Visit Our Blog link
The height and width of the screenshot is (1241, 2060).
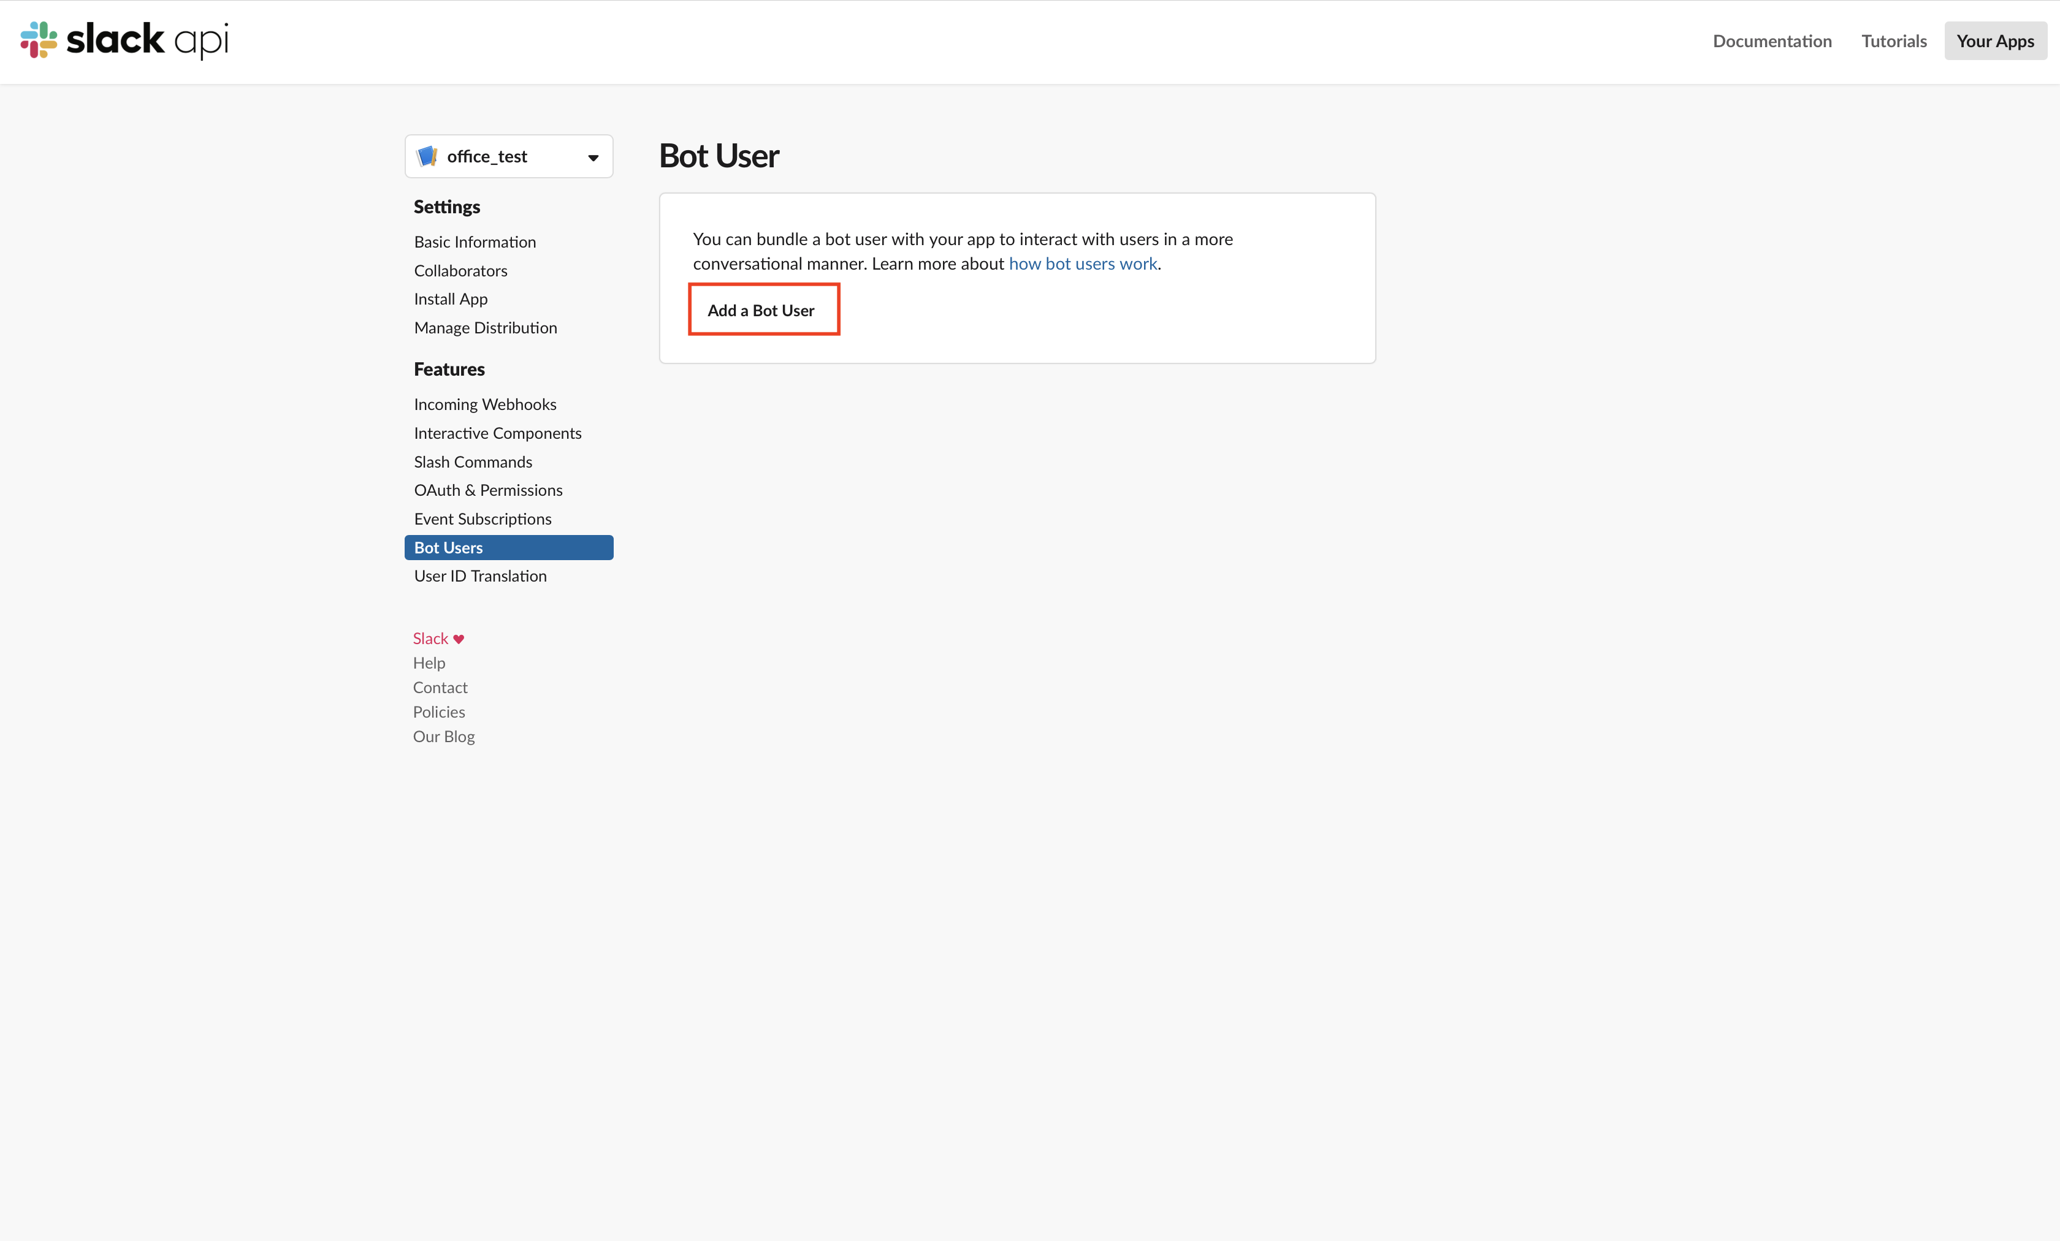(444, 736)
